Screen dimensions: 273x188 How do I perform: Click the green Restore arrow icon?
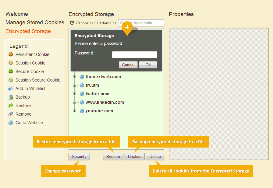pos(11,106)
